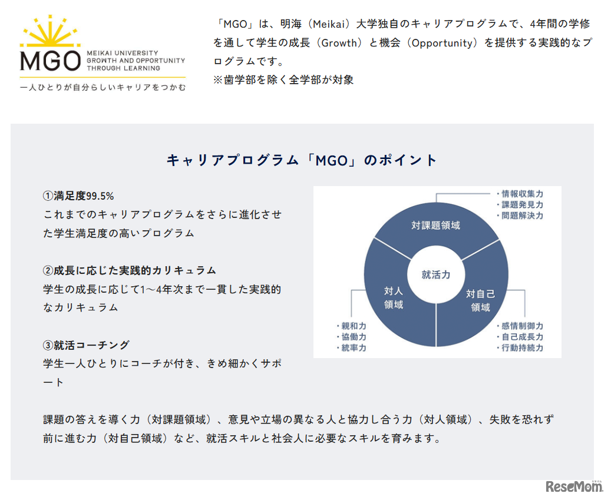Click the intro line starting 'を通して学生の成長'
Image resolution: width=611 pixels, height=500 pixels.
(403, 43)
